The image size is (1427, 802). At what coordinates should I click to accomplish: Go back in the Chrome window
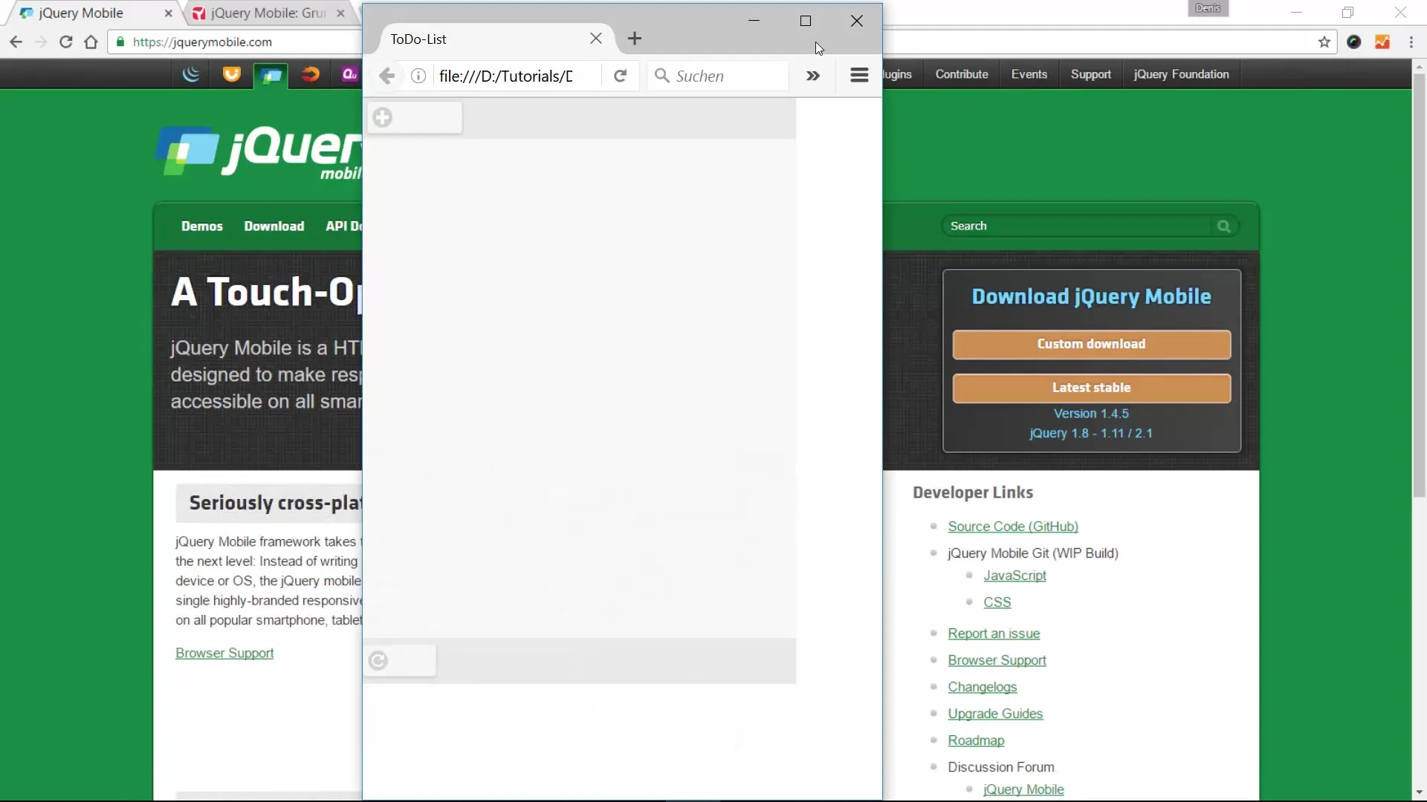tap(16, 42)
